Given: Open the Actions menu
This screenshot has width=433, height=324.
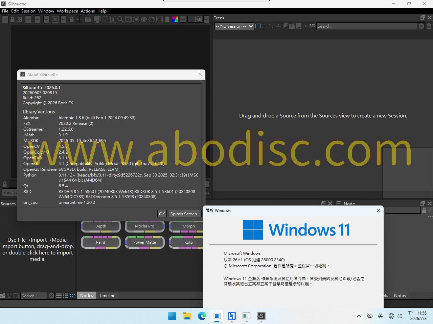Looking at the screenshot, I should (x=88, y=11).
